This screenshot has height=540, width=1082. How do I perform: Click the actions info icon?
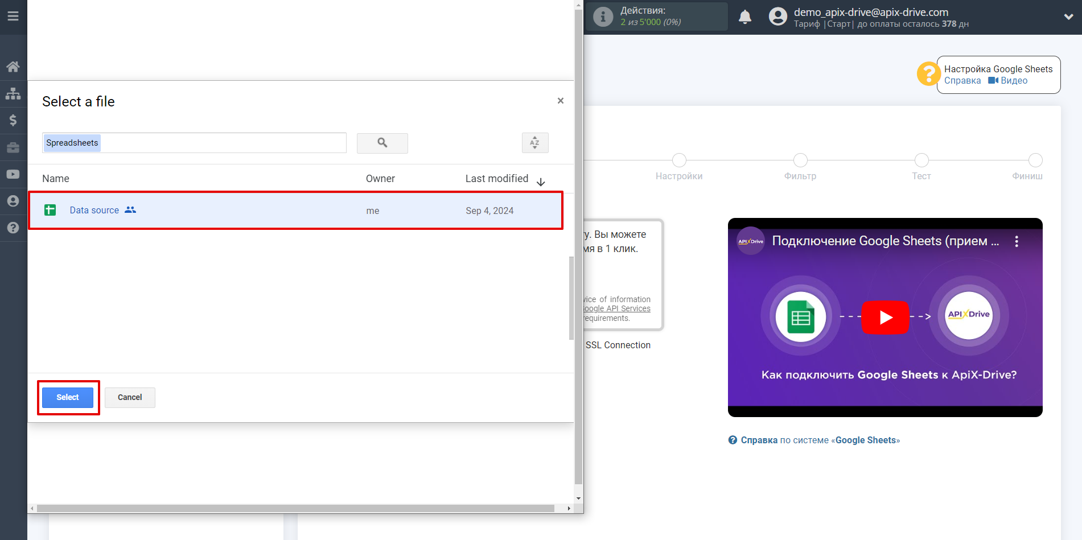click(x=603, y=17)
